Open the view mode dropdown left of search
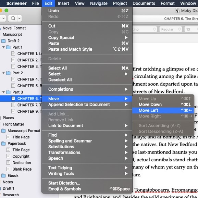 click(x=3, y=18)
